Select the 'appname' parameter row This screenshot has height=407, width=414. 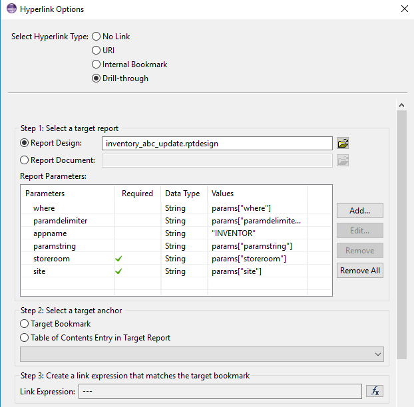coord(176,233)
